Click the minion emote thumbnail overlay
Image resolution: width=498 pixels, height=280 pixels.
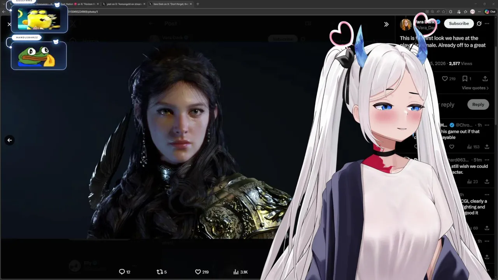tap(39, 19)
